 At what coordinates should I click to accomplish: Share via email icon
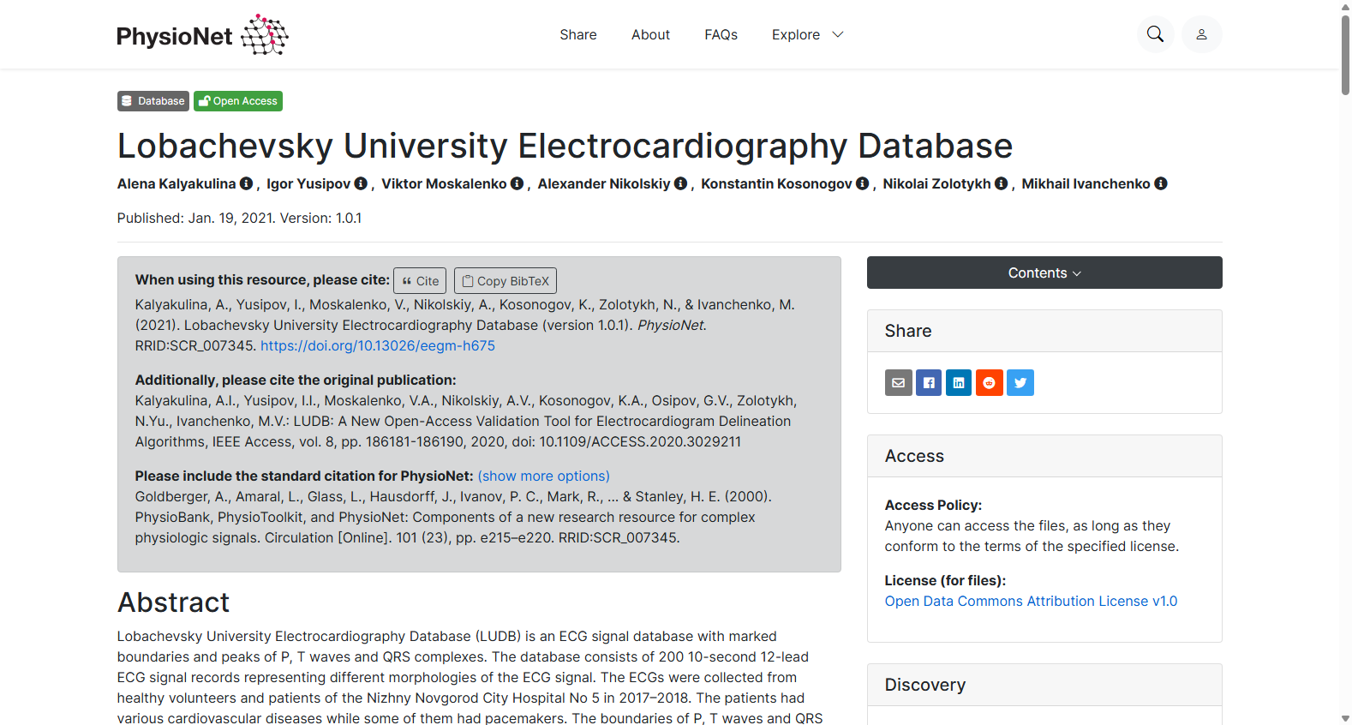point(898,382)
